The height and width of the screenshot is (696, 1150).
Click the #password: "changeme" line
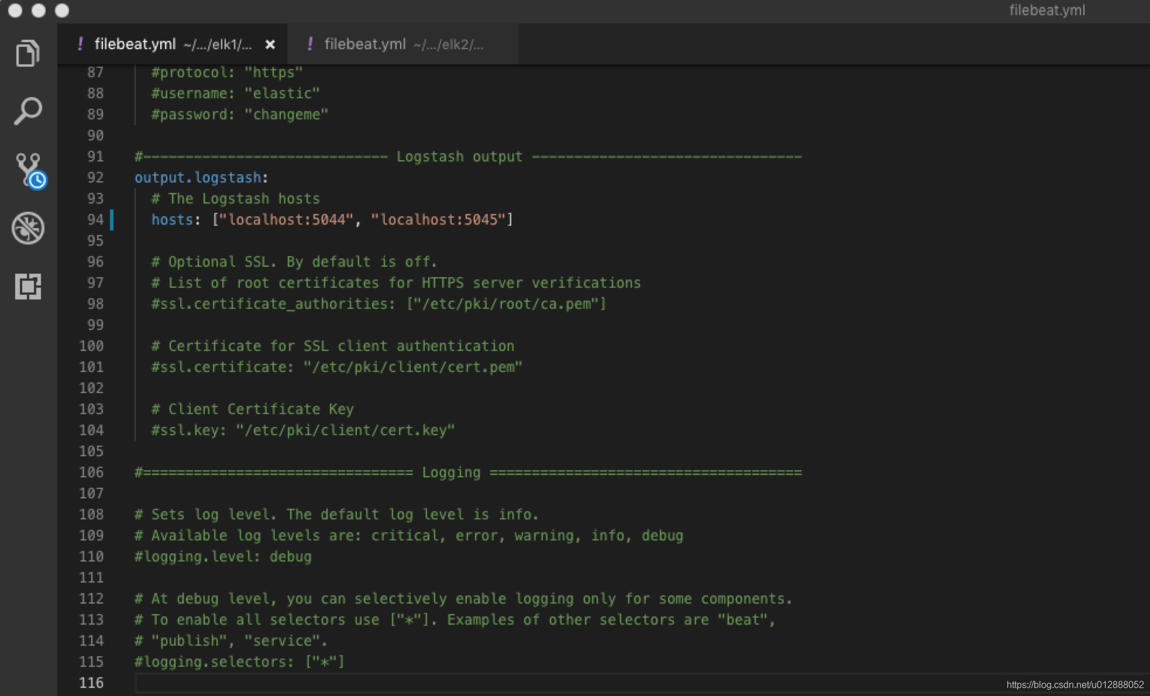[240, 115]
